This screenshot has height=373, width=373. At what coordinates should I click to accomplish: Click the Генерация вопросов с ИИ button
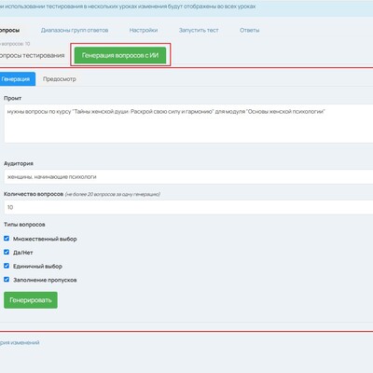pyautogui.click(x=120, y=55)
